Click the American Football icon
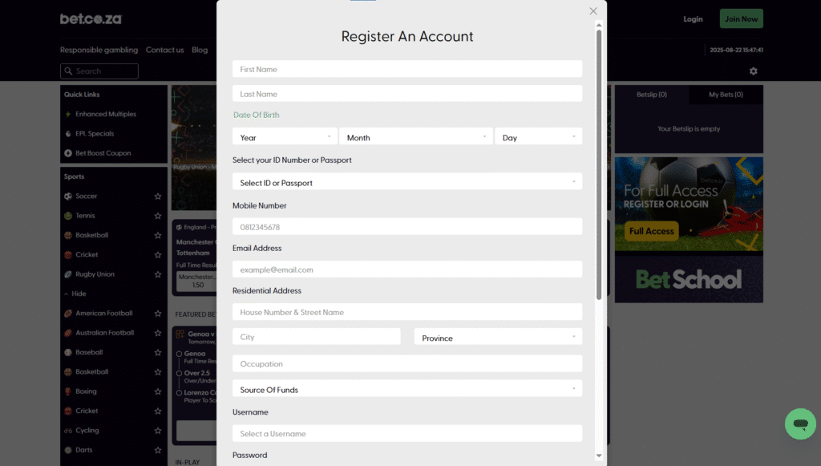Screen dimensions: 821x466 68,314
